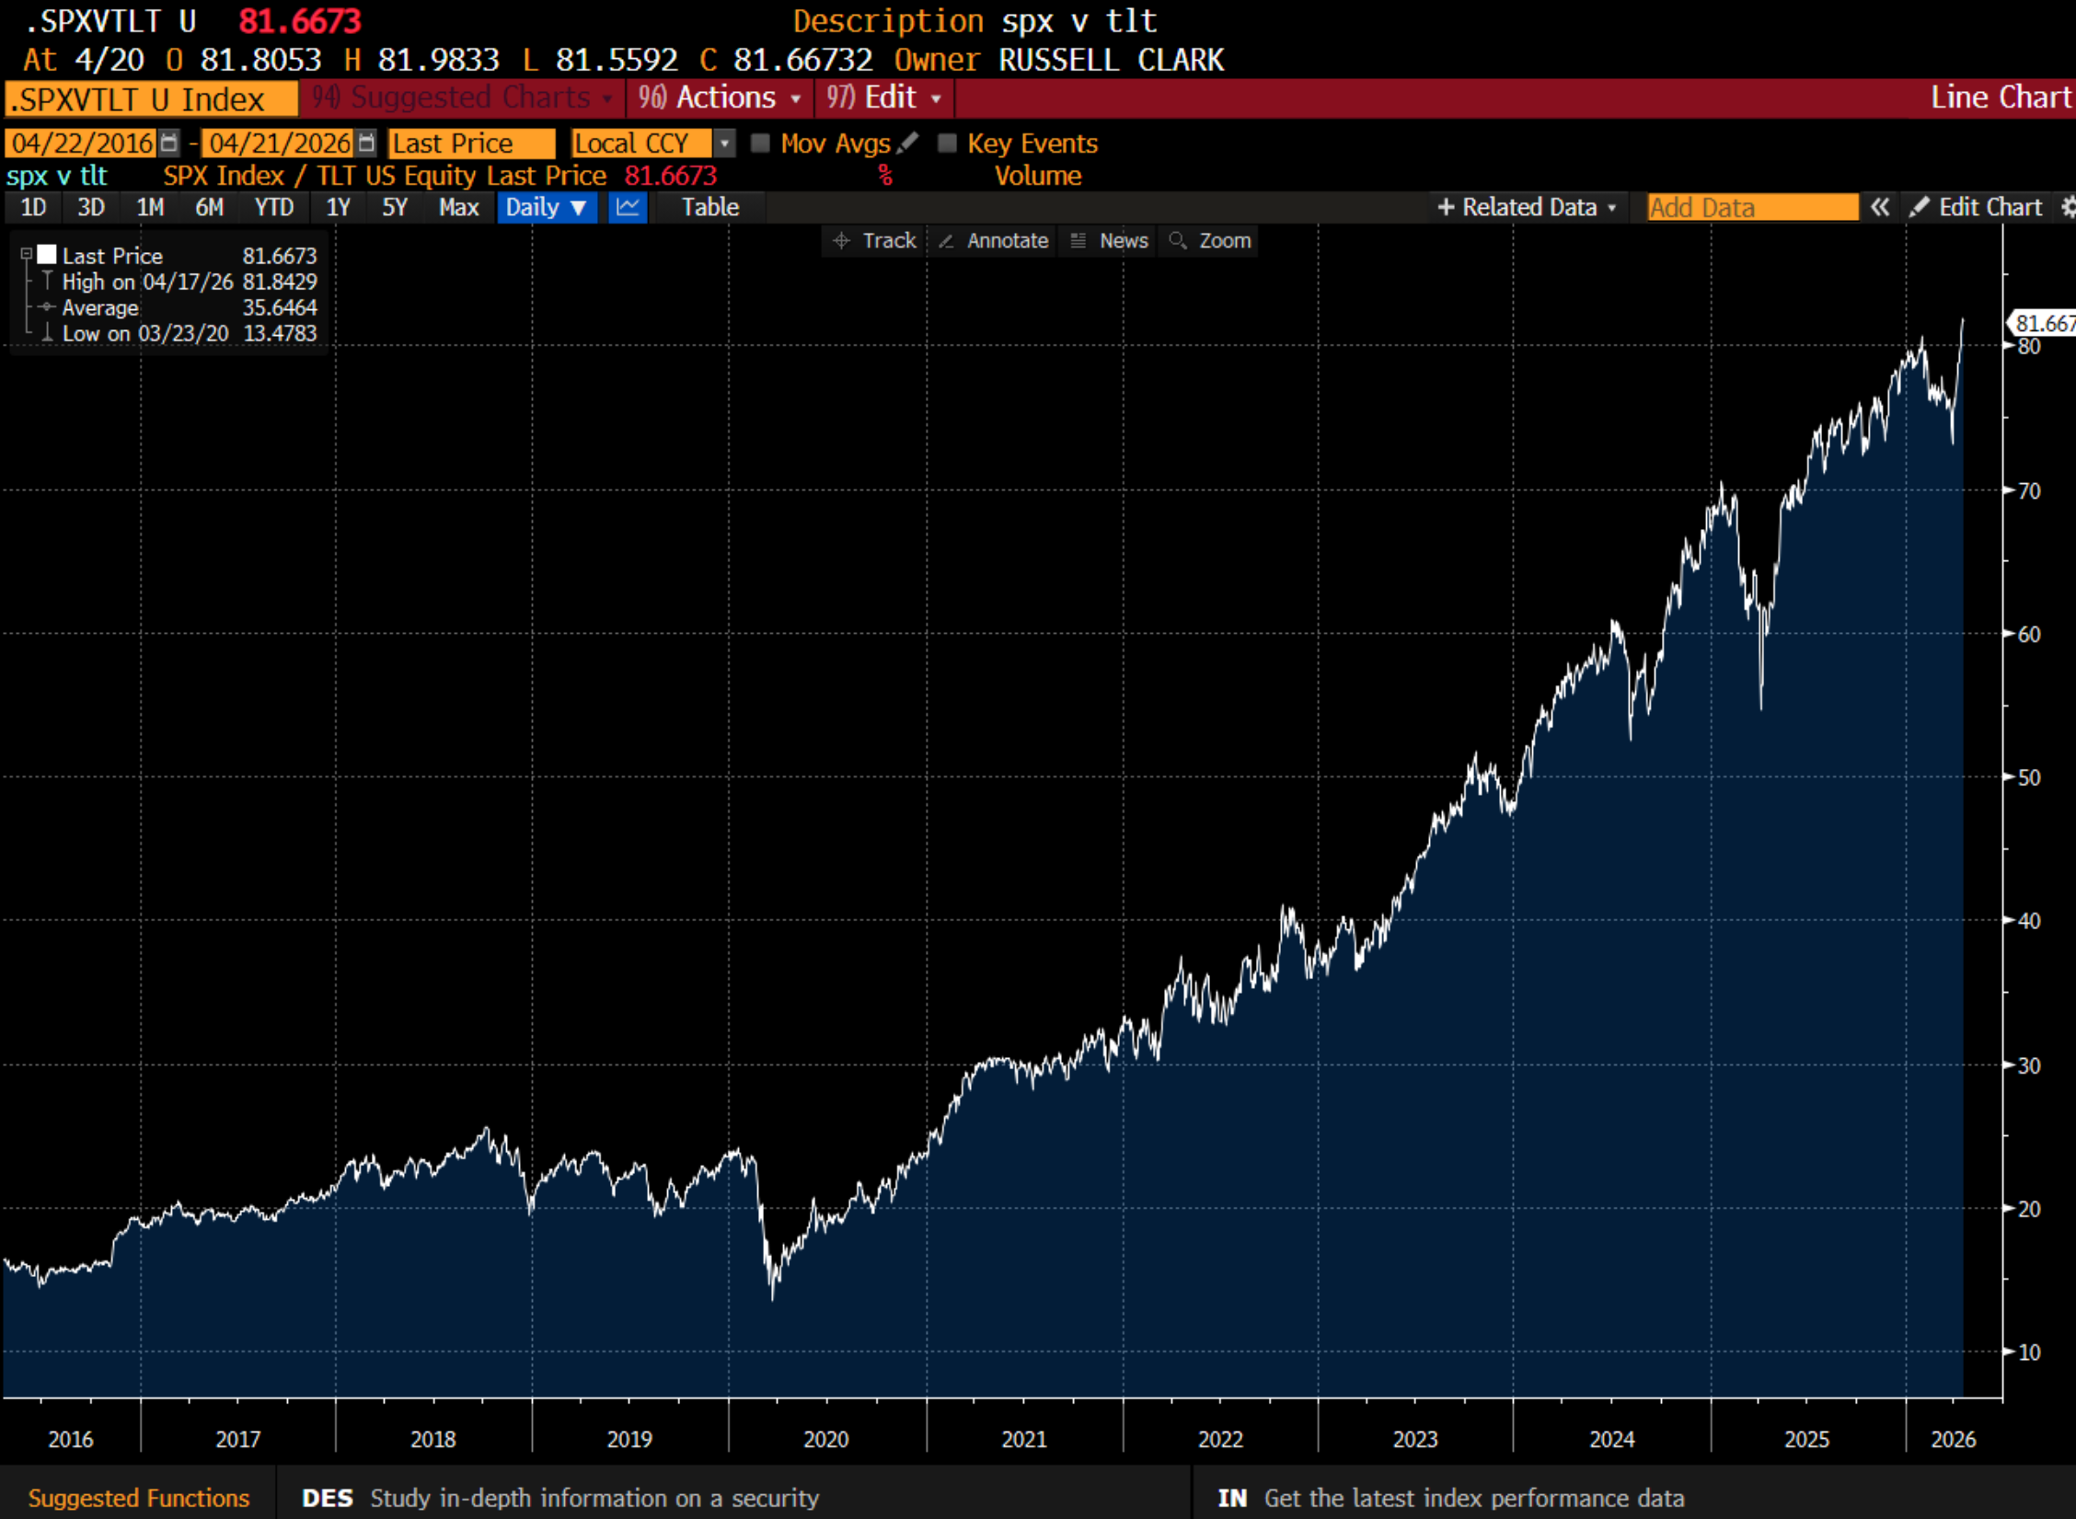
Task: Expand the Local CCY dropdown arrow
Action: point(724,144)
